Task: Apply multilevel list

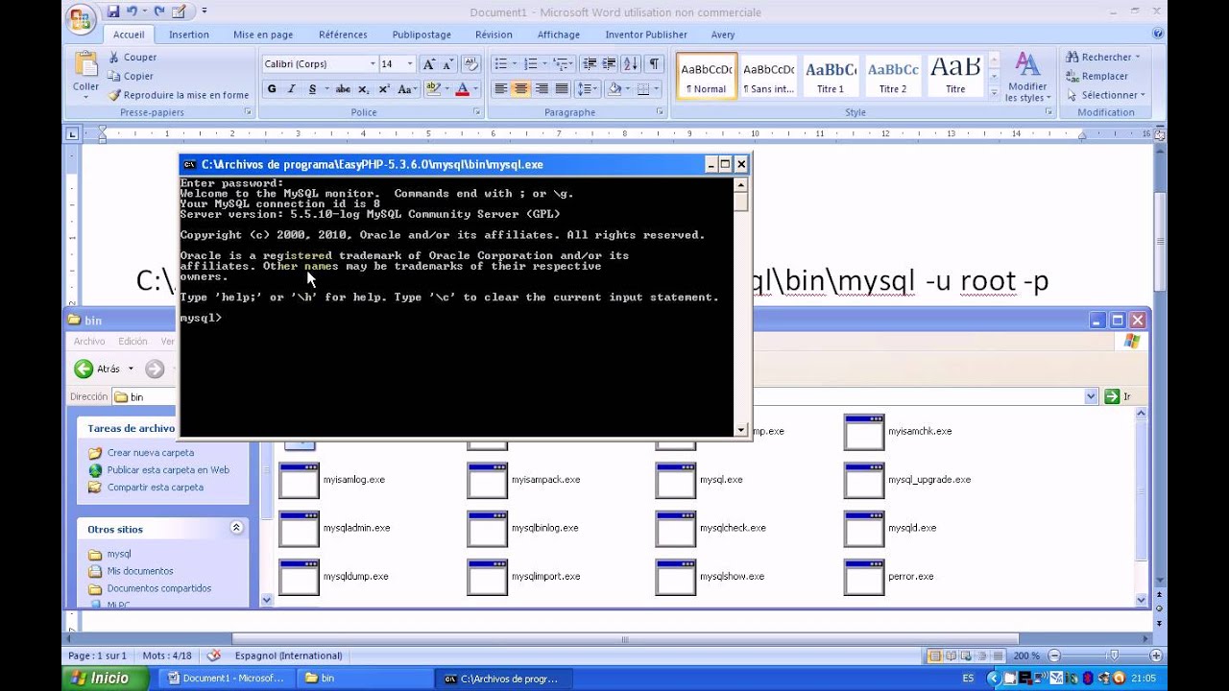Action: [x=561, y=64]
